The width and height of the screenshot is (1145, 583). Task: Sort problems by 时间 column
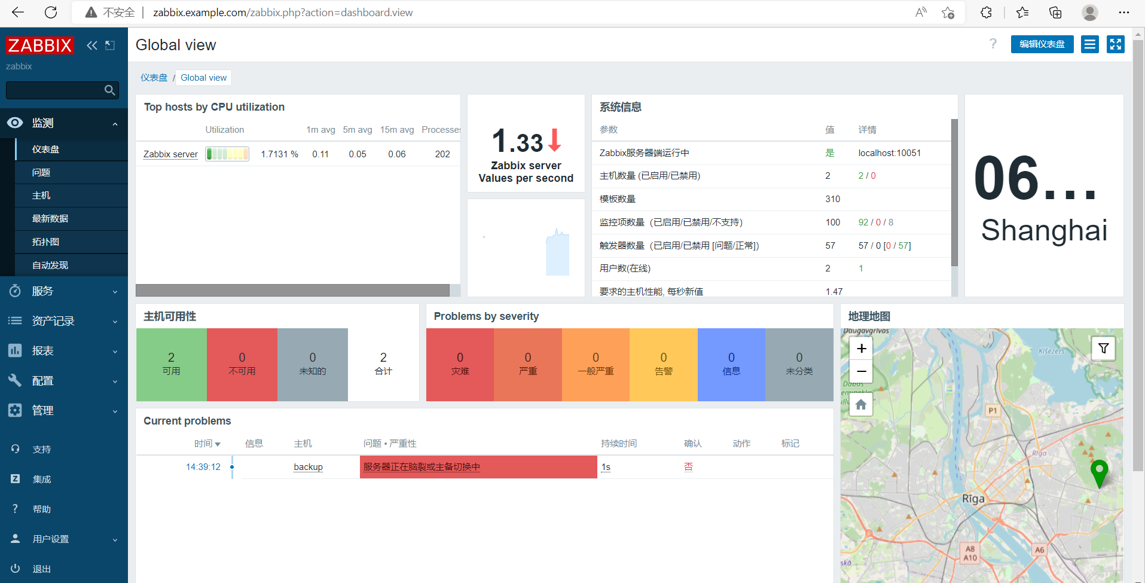[x=207, y=444]
